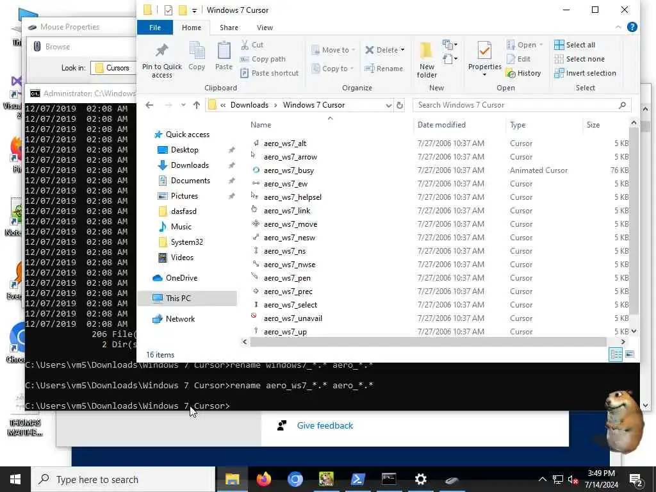Click Select none in ribbon
Image resolution: width=656 pixels, height=492 pixels.
click(579, 59)
